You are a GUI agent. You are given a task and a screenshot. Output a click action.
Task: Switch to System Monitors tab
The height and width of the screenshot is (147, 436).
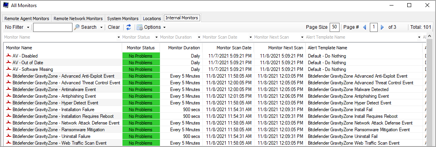pyautogui.click(x=122, y=19)
